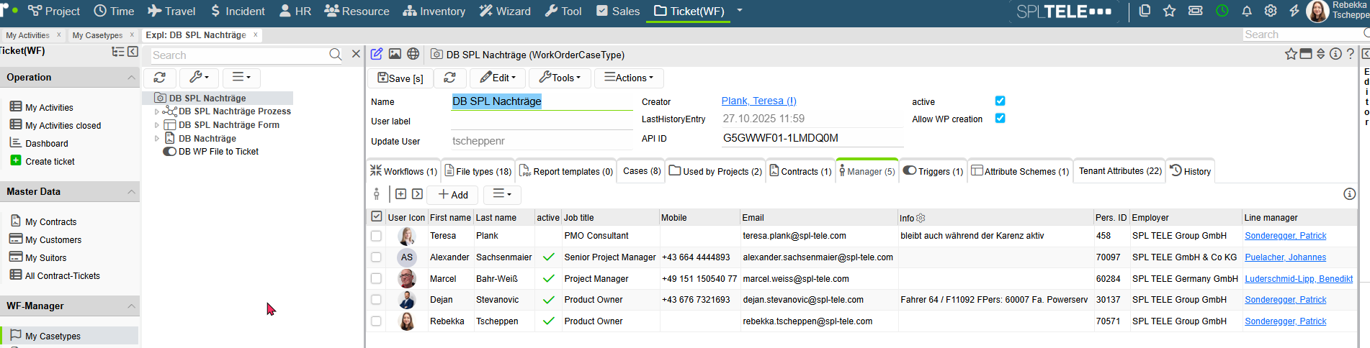Click refresh icon in tree panel toolbar
This screenshot has height=348, width=1370.
tap(160, 78)
